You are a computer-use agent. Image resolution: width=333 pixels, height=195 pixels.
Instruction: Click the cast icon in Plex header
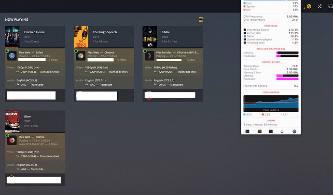tap(331, 6)
